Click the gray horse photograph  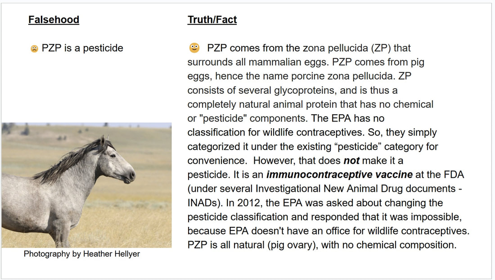[86, 185]
